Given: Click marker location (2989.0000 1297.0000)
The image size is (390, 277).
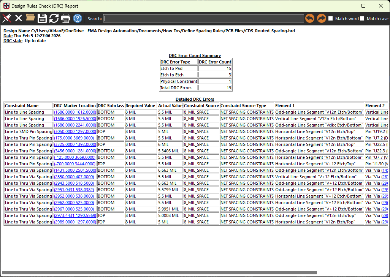Looking at the screenshot, I should pyautogui.click(x=75, y=222).
